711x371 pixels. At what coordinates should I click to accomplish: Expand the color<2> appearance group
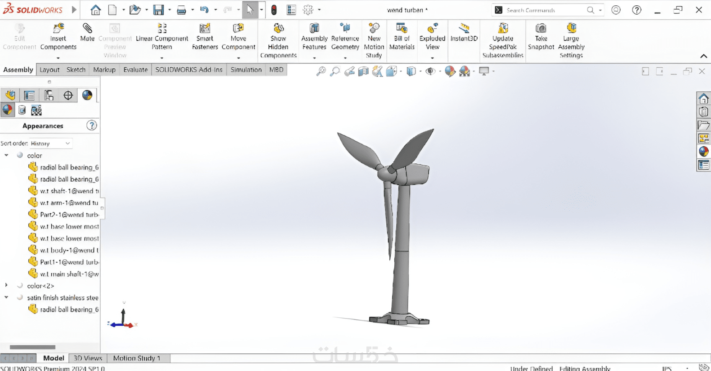(7, 285)
